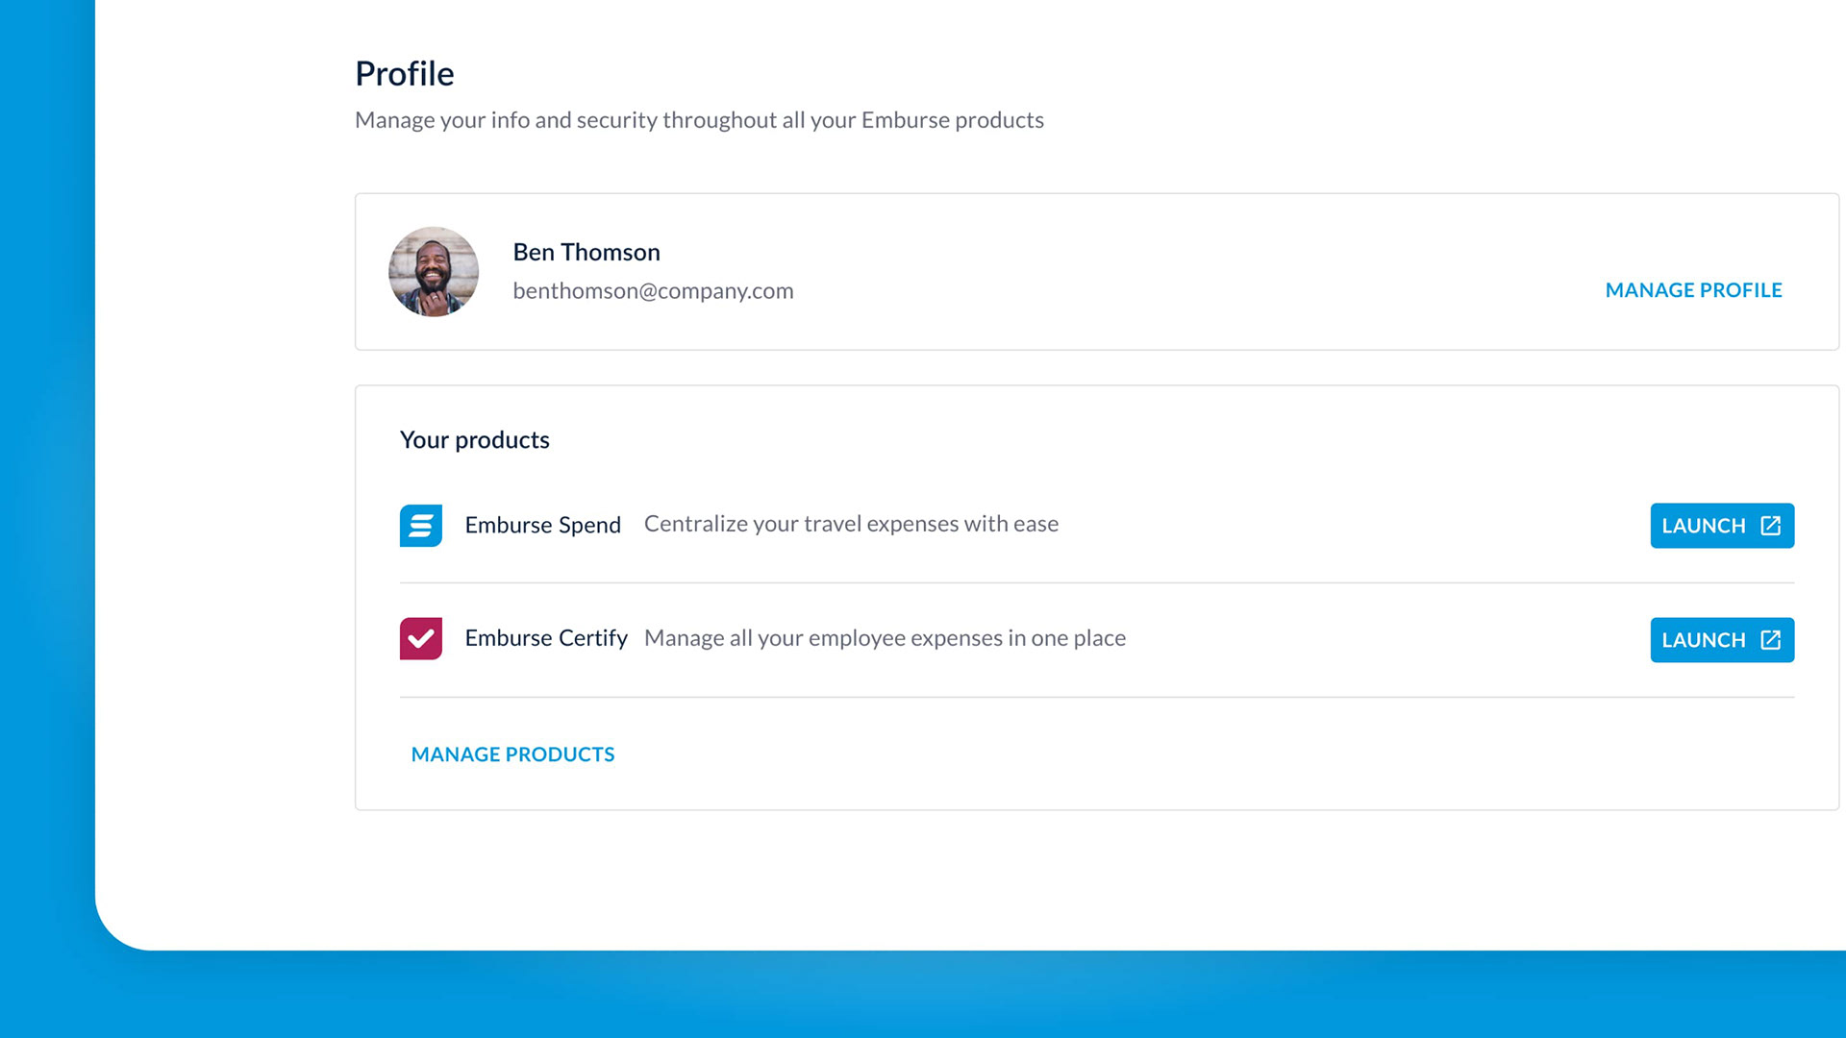
Task: Open the Manage Products link
Action: 512,754
